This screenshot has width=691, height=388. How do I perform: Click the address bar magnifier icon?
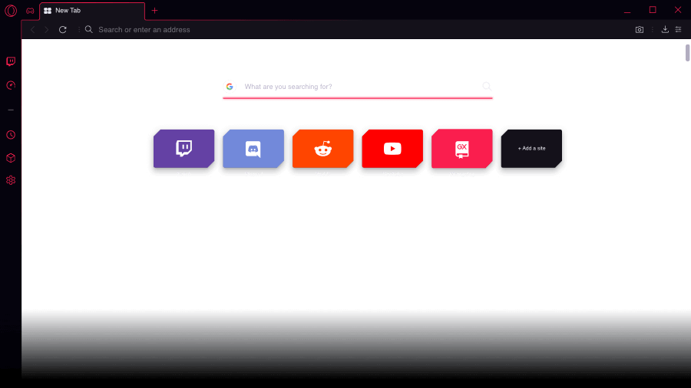[88, 29]
